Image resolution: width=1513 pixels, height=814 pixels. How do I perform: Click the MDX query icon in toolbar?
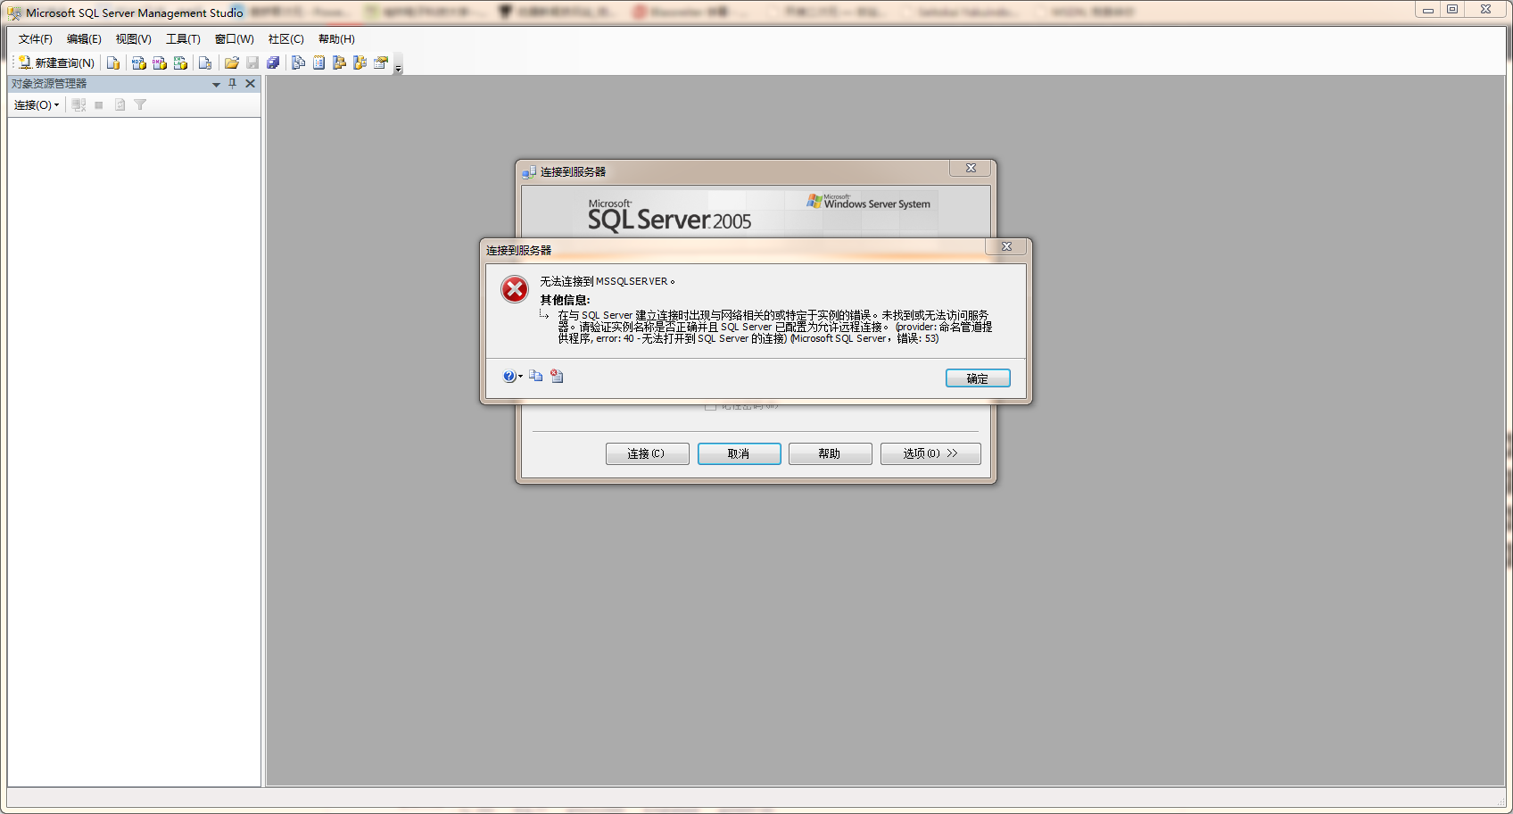[x=138, y=62]
